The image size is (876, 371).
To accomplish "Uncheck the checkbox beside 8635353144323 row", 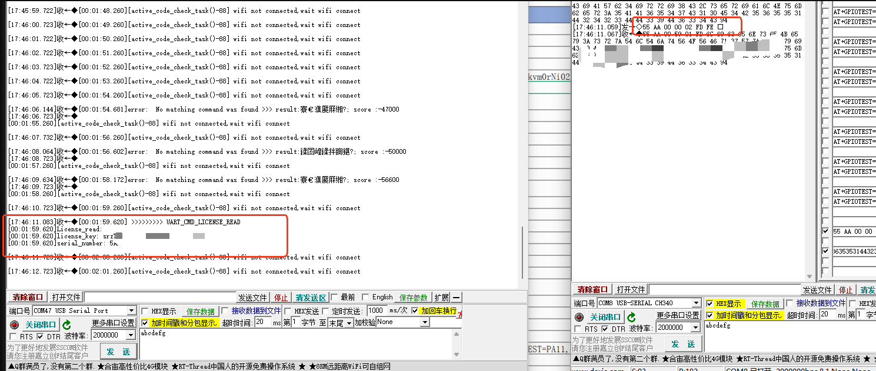I will coord(826,251).
